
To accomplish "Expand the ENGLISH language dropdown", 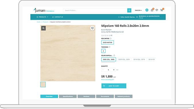I will click(138, 10).
